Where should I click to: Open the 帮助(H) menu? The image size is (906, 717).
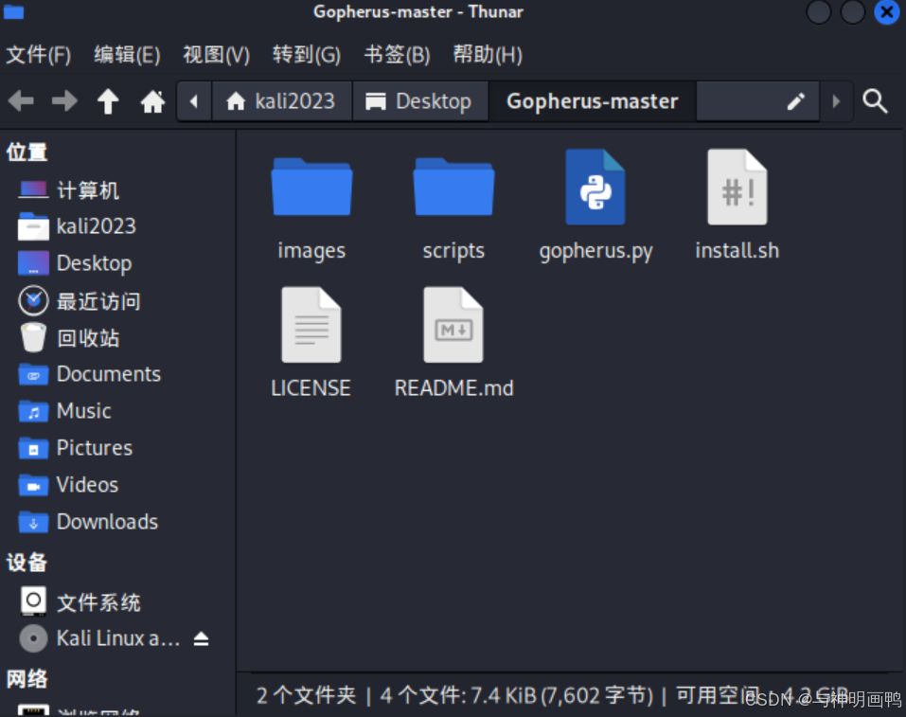pyautogui.click(x=488, y=55)
